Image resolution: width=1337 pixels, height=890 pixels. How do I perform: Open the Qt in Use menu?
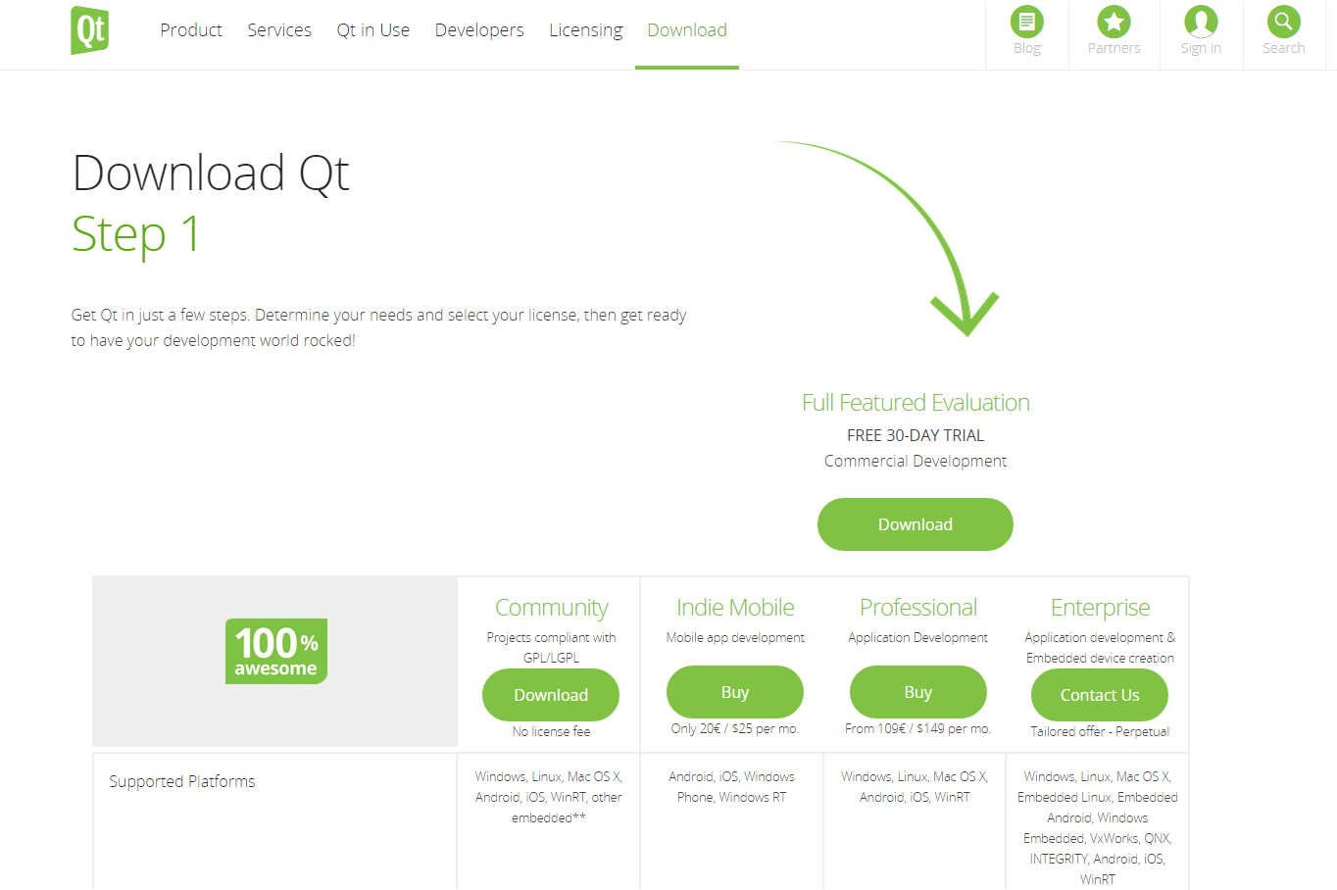373,30
